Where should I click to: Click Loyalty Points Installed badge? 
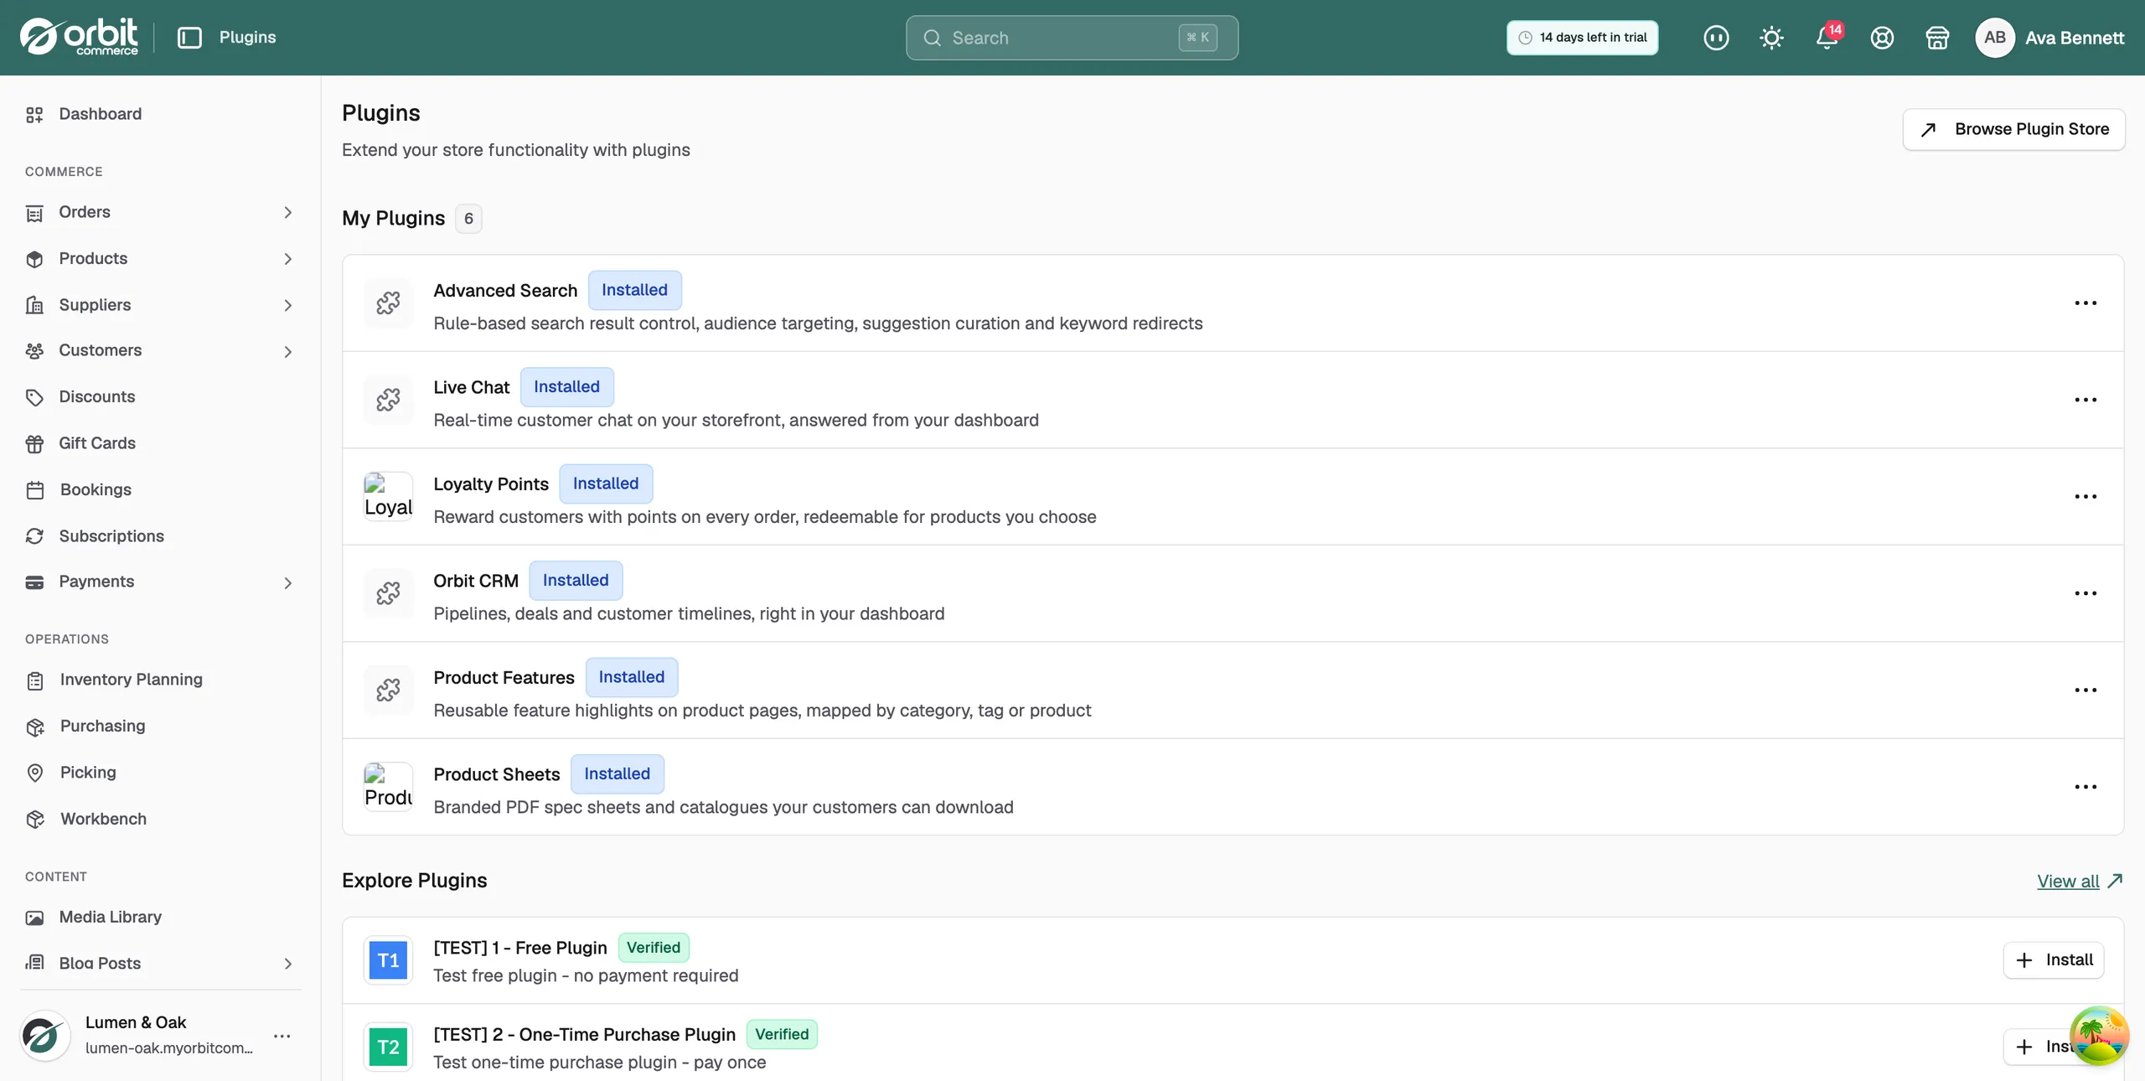point(606,484)
